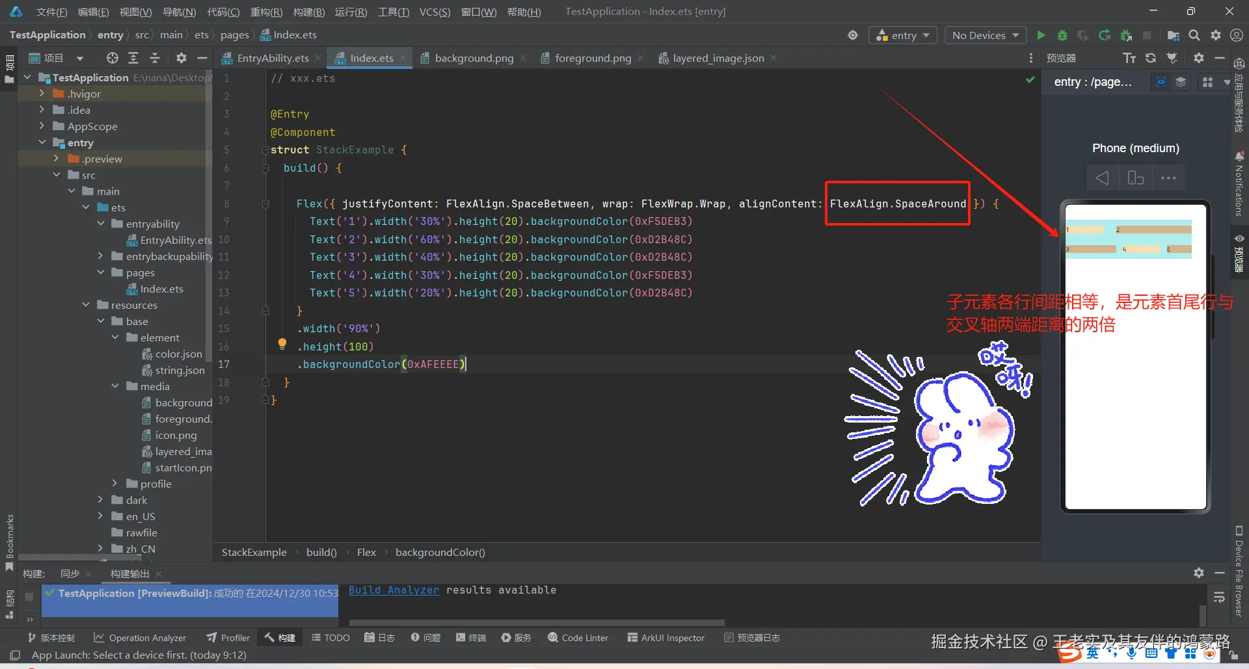
Task: Click the Build Analyzer link
Action: click(x=394, y=590)
